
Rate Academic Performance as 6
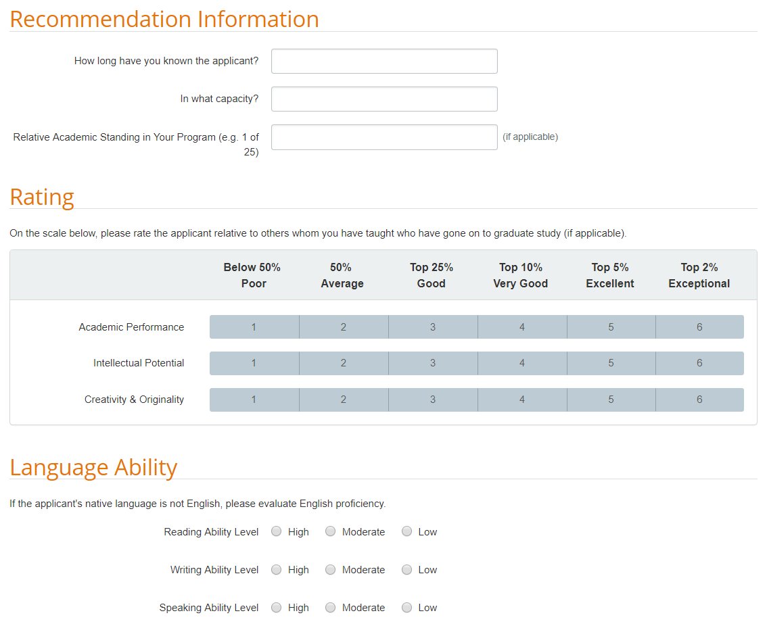point(700,327)
